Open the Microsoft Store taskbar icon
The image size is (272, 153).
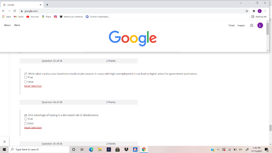tap(117, 149)
